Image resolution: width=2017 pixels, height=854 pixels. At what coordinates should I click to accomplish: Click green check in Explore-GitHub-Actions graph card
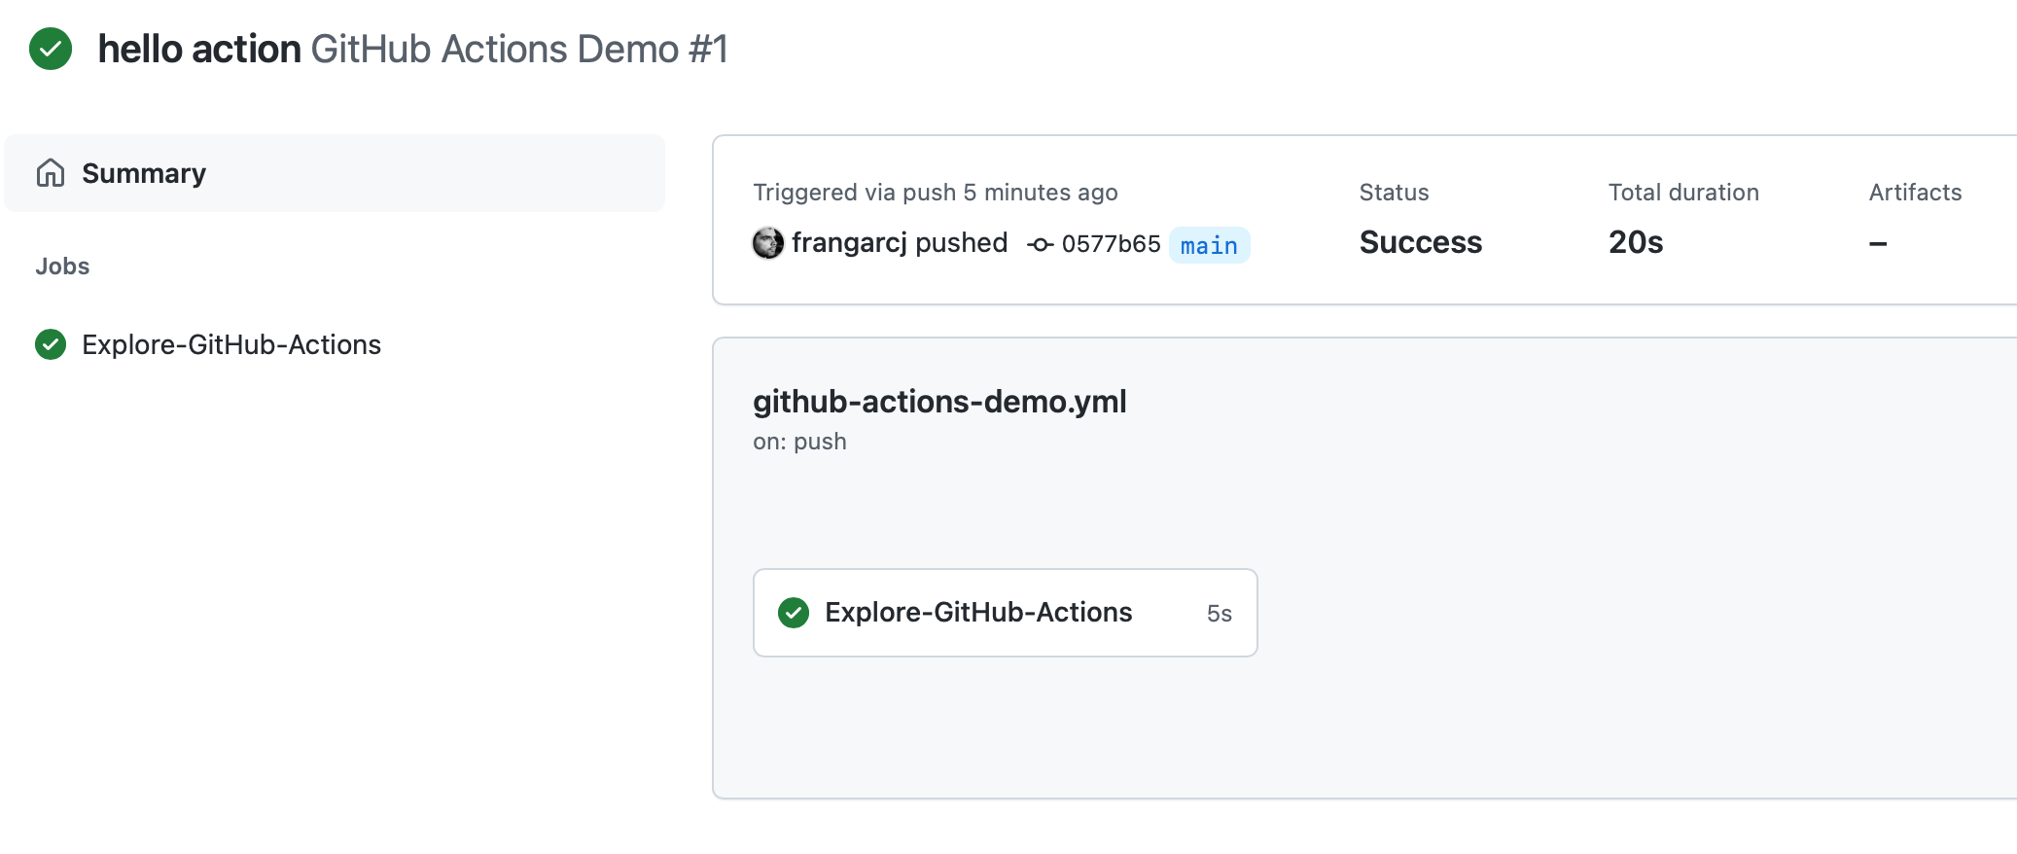794,613
